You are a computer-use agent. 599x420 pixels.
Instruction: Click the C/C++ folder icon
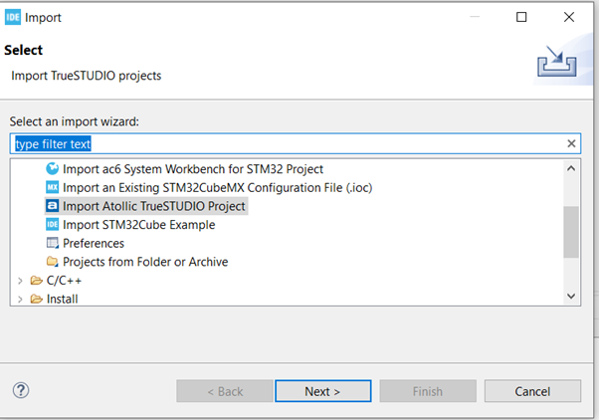pyautogui.click(x=36, y=281)
